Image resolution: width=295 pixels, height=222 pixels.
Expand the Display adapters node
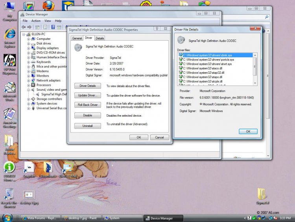(x=28, y=48)
